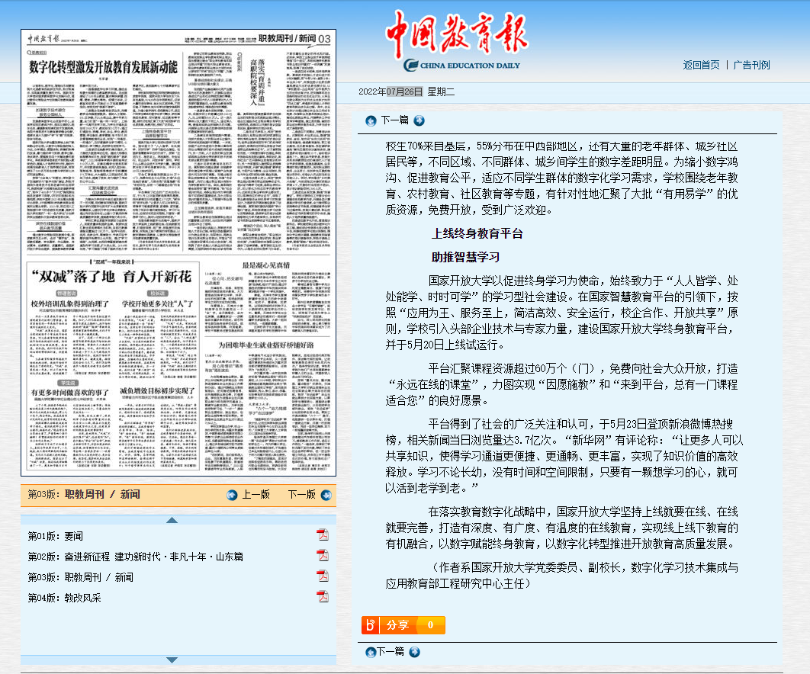
Task: Click the globe arrow icon before 上一版
Action: click(233, 495)
